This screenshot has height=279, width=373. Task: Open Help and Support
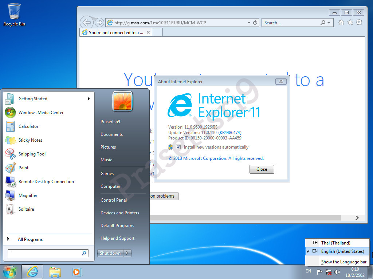coord(118,238)
